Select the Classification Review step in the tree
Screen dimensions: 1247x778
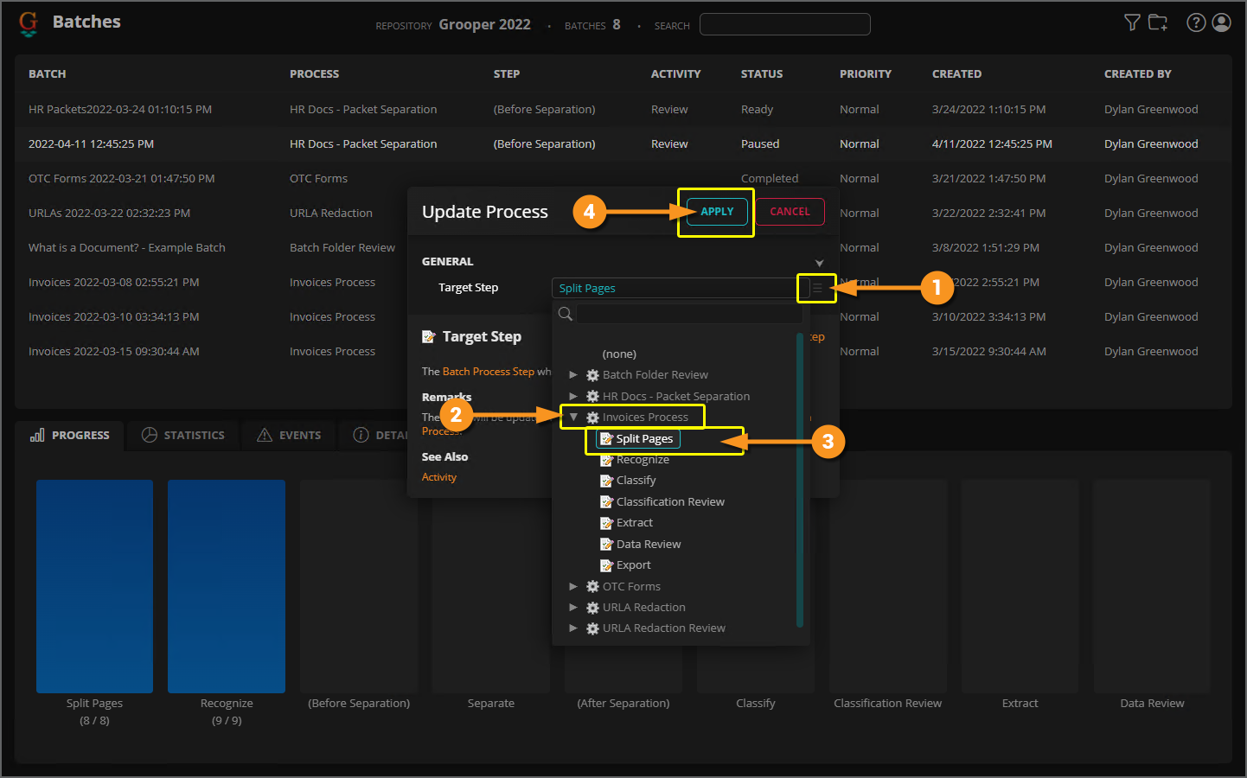click(x=670, y=502)
